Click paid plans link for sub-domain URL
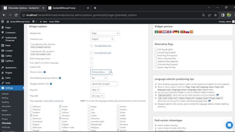This screenshot has width=235, height=132. pyautogui.click(x=102, y=53)
